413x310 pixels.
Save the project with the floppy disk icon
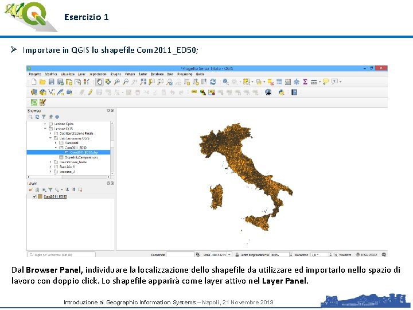[52, 82]
